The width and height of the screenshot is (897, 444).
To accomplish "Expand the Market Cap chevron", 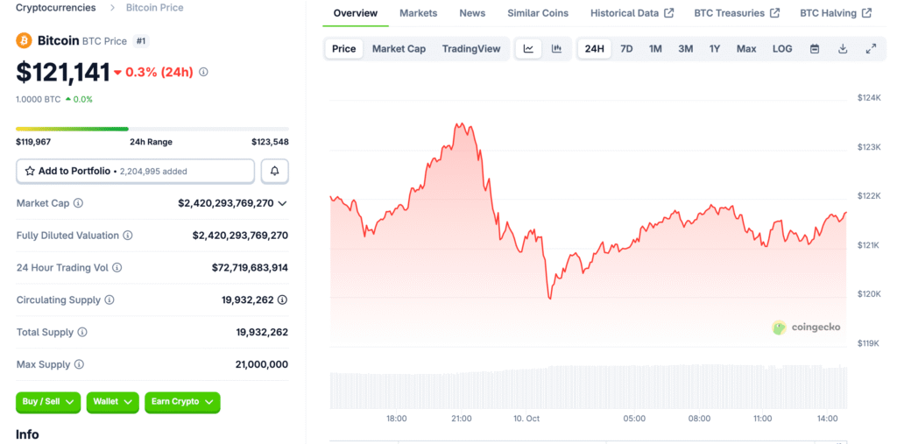I will pyautogui.click(x=282, y=203).
